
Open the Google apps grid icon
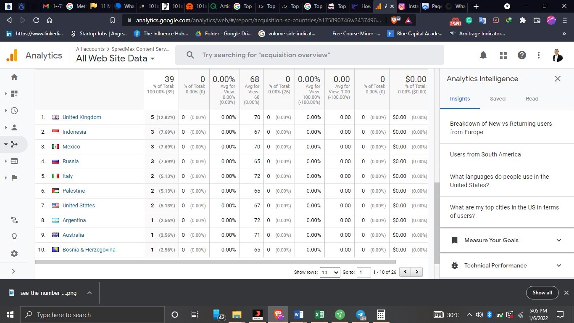point(503,55)
